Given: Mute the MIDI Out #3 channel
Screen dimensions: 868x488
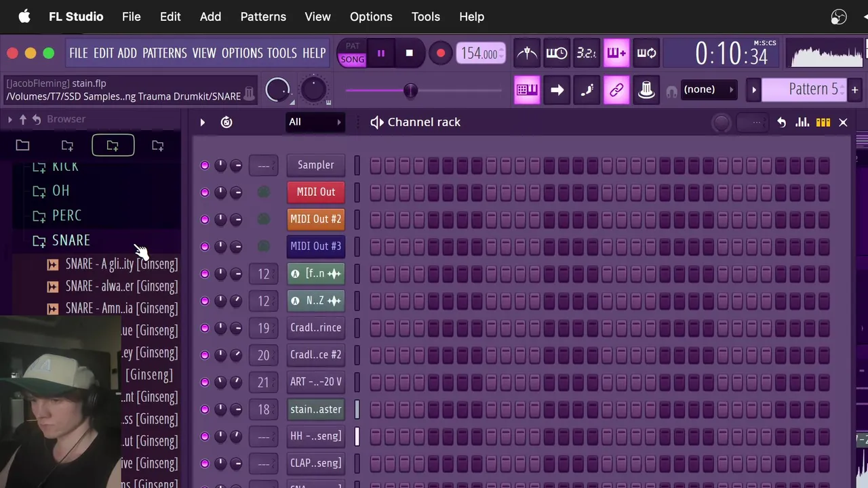Looking at the screenshot, I should coord(205,247).
